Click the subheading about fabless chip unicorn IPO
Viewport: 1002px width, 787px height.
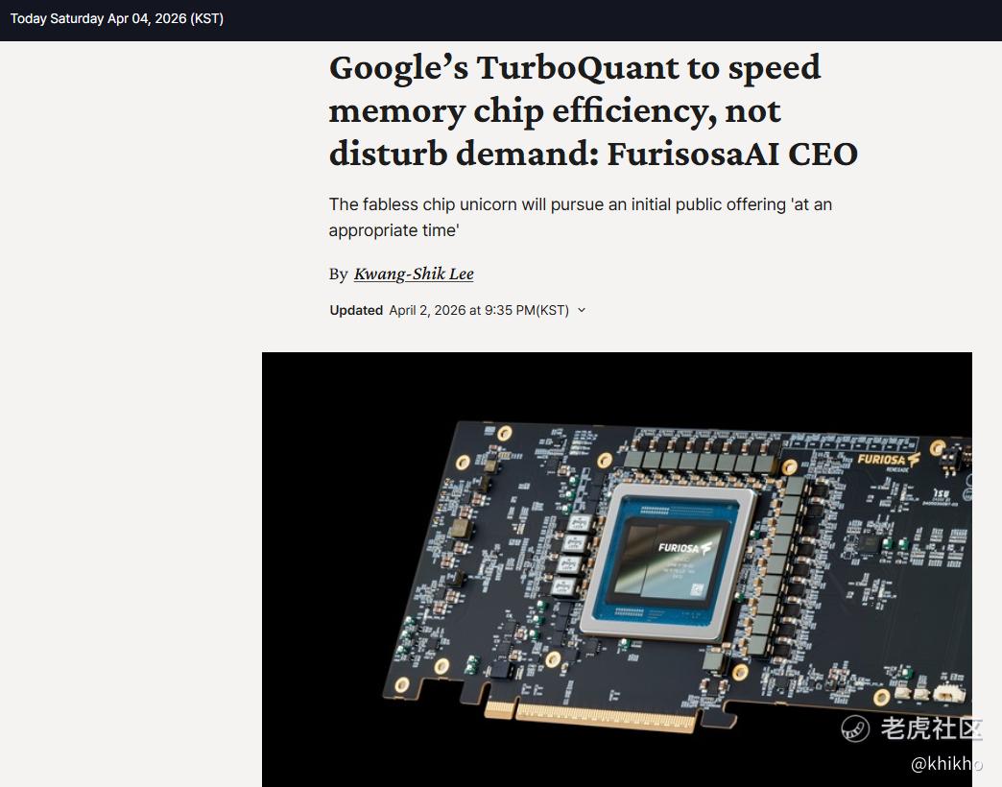pos(581,217)
